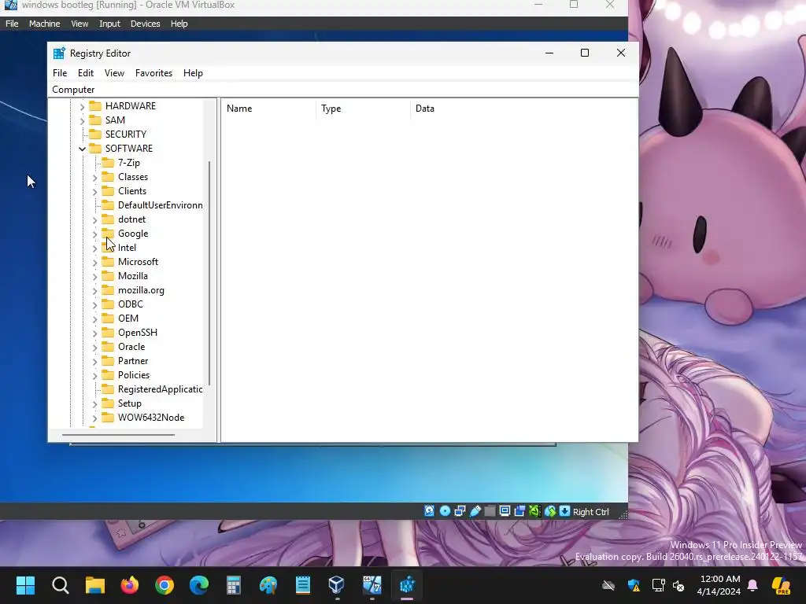The image size is (806, 604).
Task: Click the Data column header
Action: pos(523,109)
